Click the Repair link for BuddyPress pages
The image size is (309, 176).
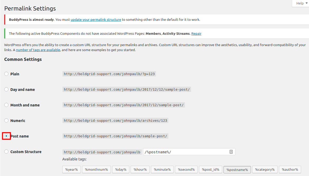196,33
